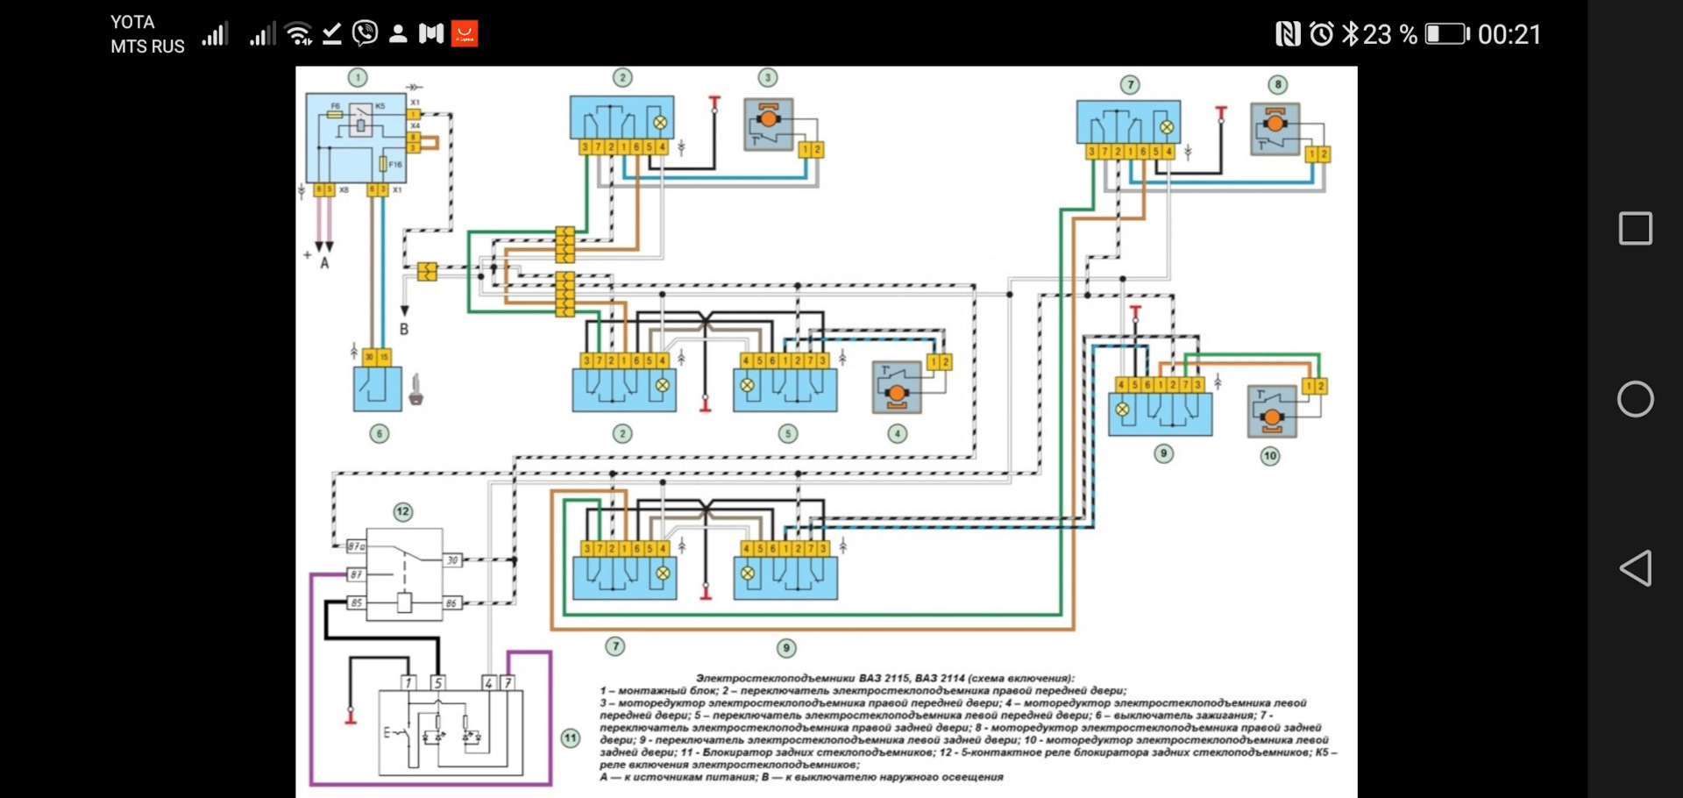Tap the Wi-Fi status icon

(299, 33)
